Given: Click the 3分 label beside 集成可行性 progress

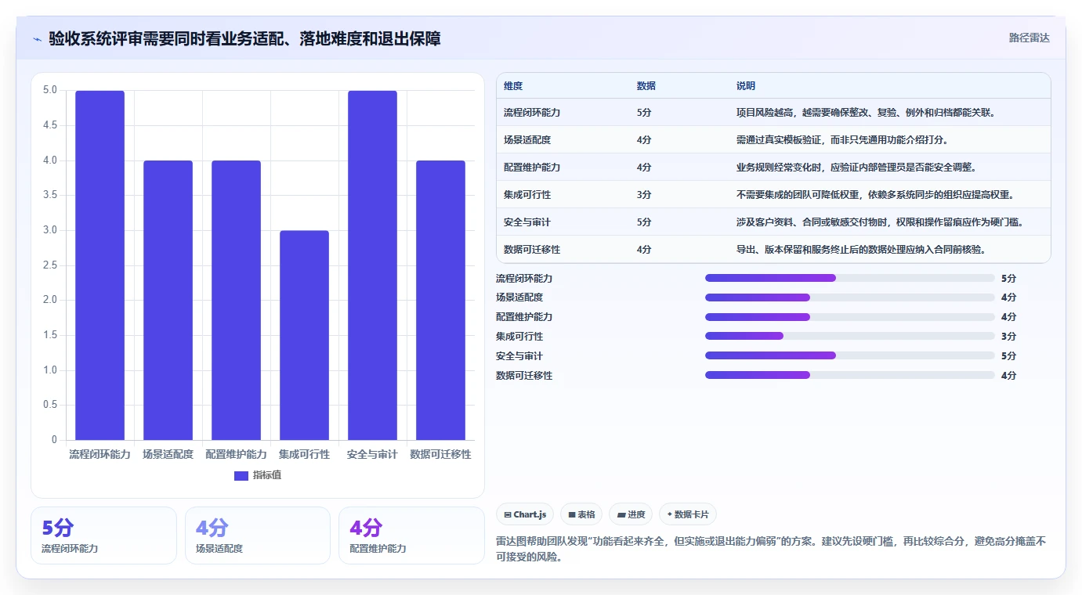Looking at the screenshot, I should coord(1008,337).
